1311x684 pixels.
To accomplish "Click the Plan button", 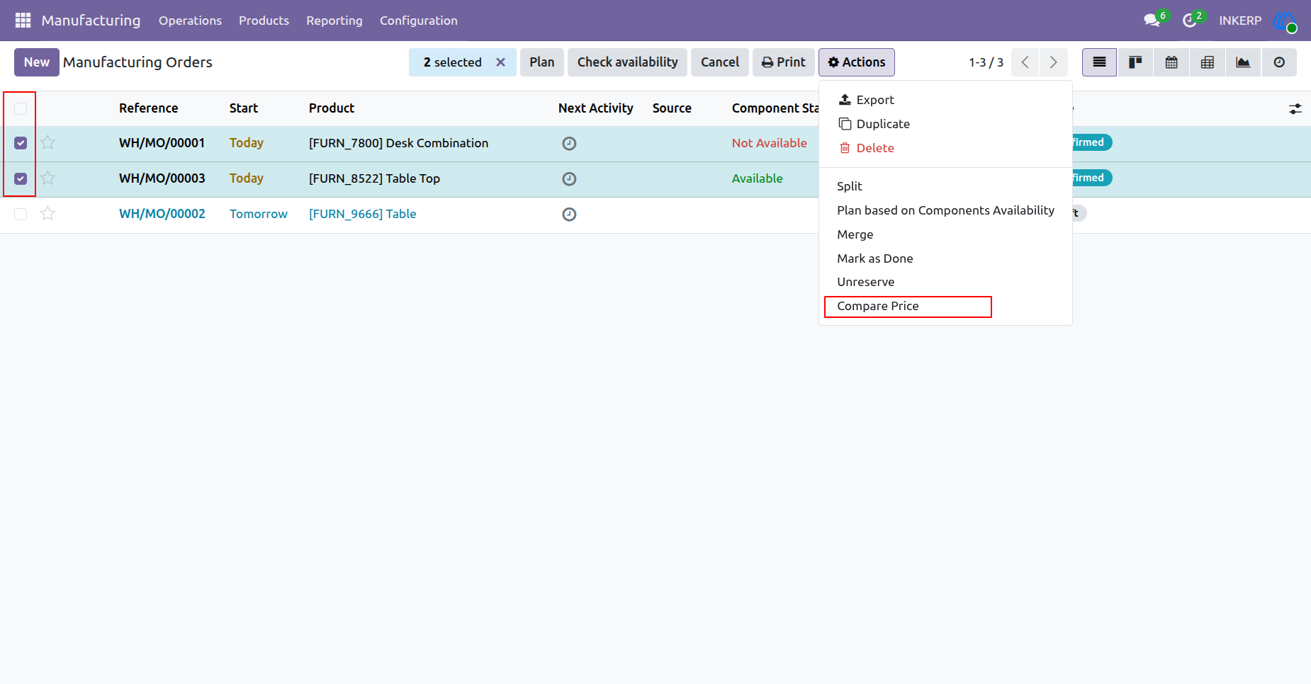I will [x=542, y=62].
